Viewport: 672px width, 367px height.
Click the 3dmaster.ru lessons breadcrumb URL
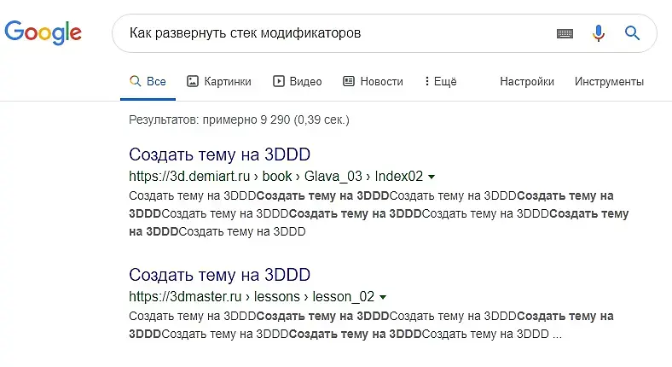click(252, 297)
